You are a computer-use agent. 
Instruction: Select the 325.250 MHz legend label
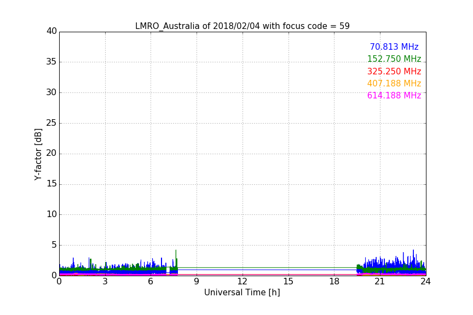[x=394, y=71]
